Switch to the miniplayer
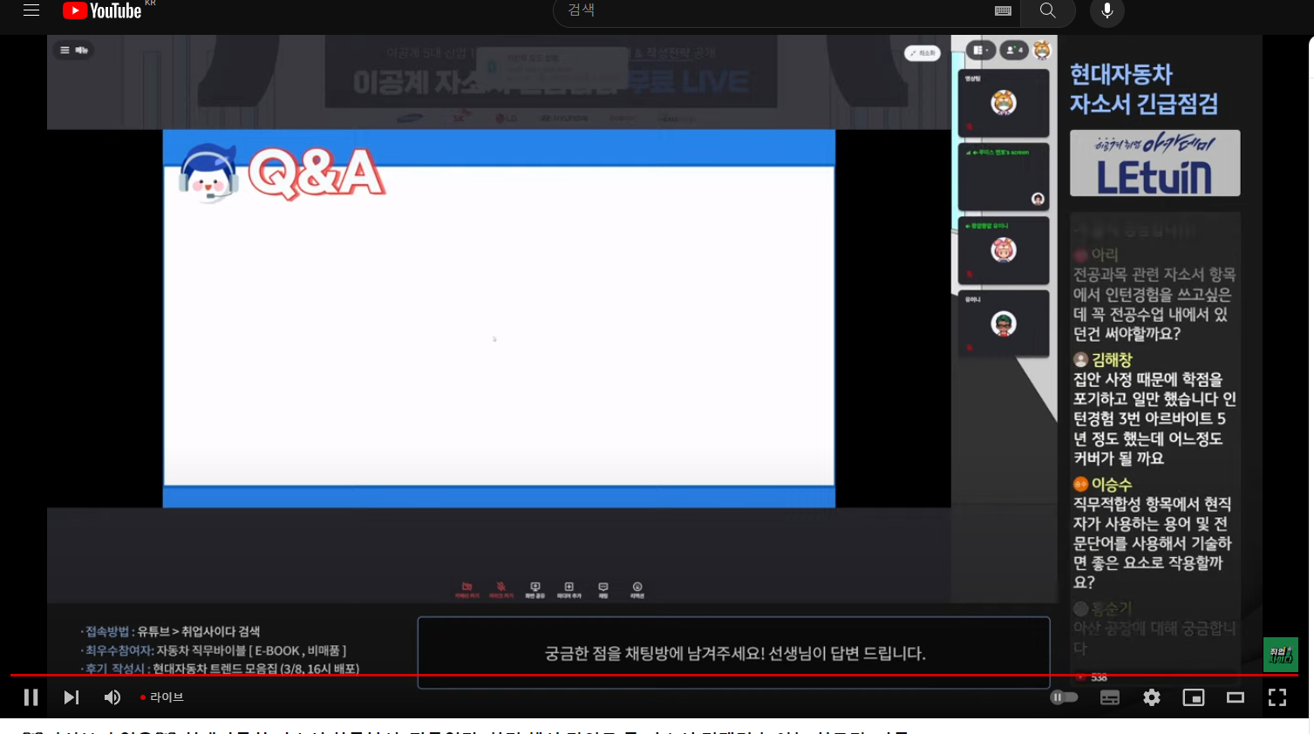The height and width of the screenshot is (734, 1314). [x=1194, y=697]
